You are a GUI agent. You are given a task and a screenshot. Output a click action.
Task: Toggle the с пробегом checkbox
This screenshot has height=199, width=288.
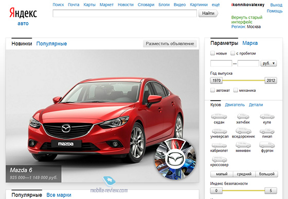click(x=232, y=53)
